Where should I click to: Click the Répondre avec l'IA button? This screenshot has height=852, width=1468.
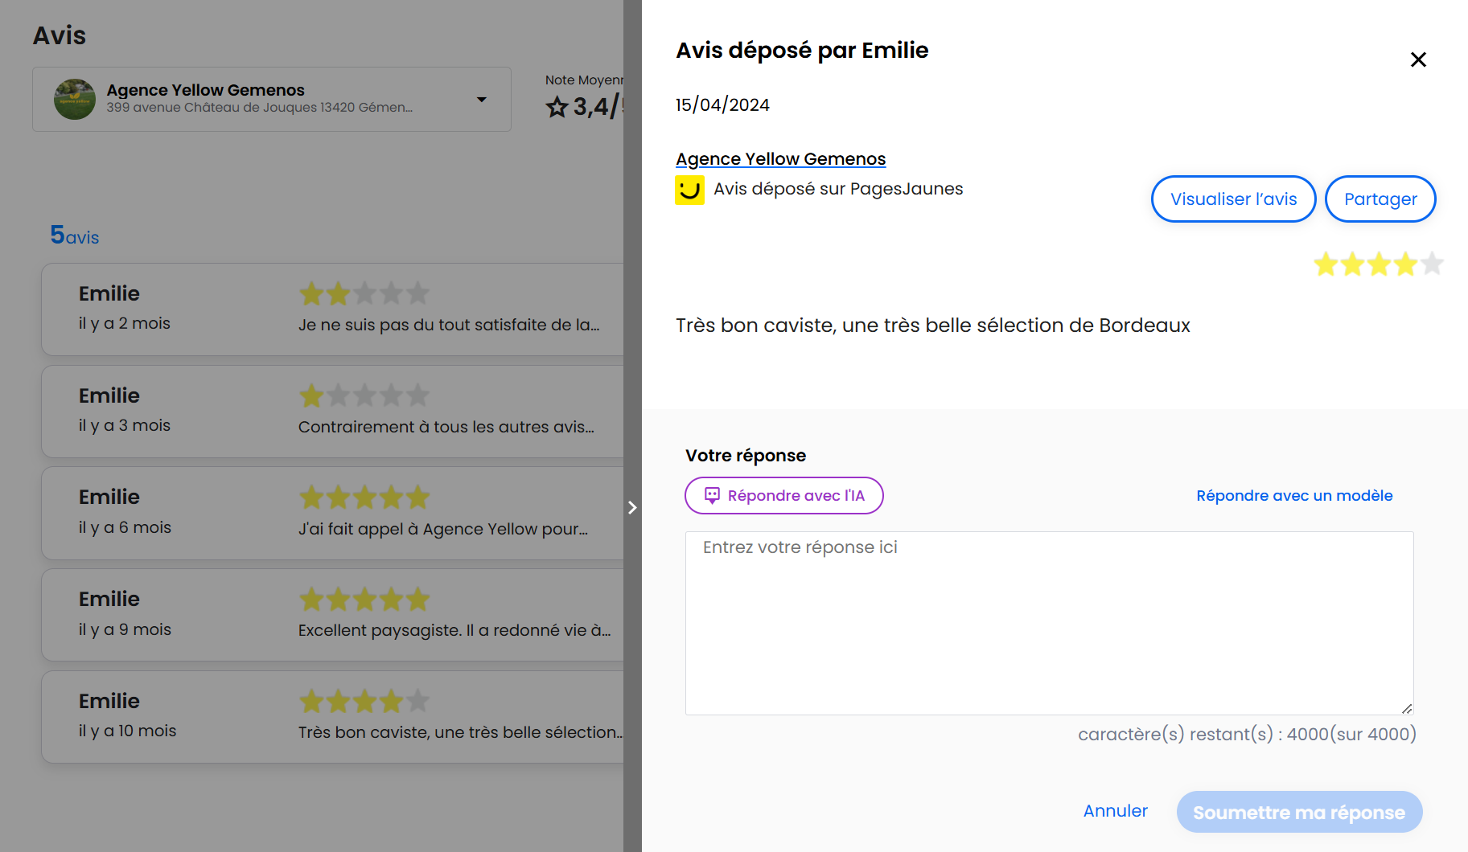(x=784, y=495)
